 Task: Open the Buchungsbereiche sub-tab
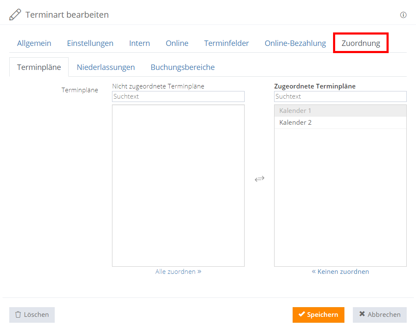183,67
